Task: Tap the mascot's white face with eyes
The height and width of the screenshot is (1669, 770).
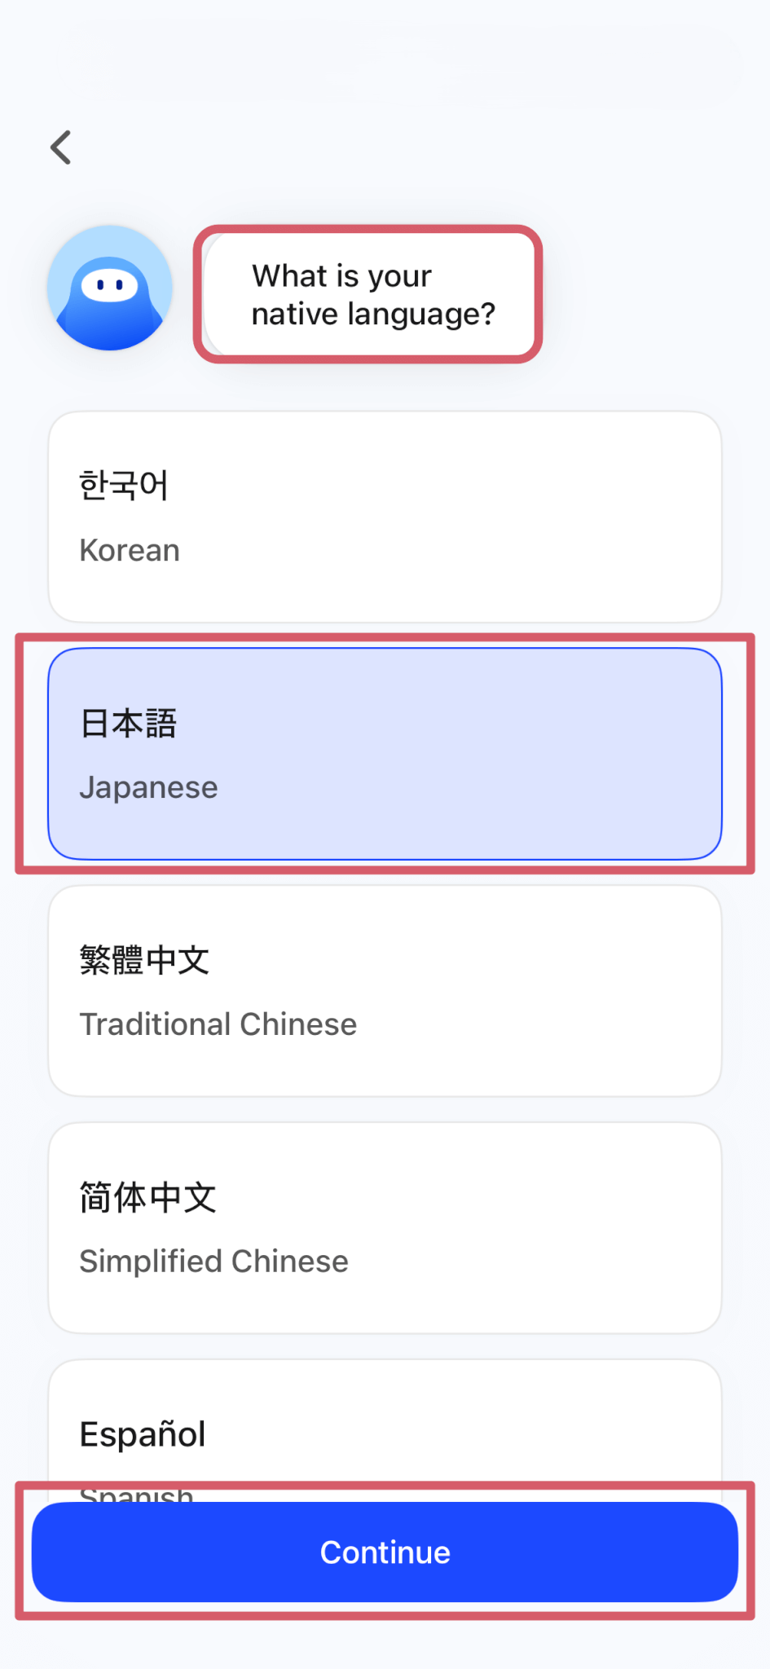Action: pos(109,284)
